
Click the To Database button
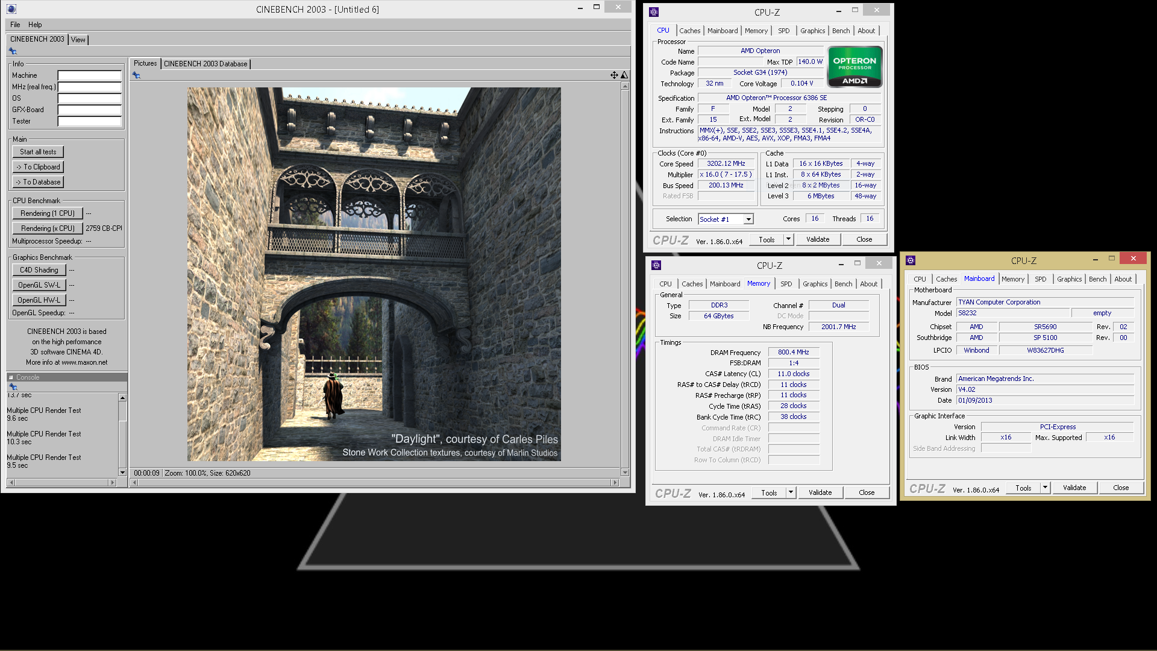tap(38, 182)
